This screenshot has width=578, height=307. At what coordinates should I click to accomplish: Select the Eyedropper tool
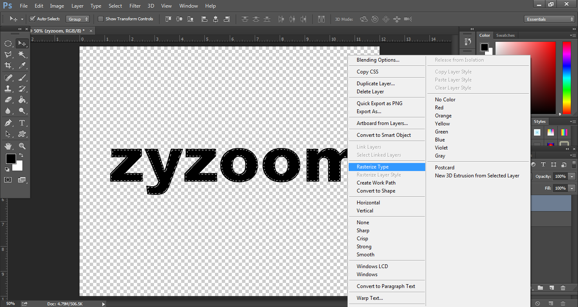(x=22, y=65)
